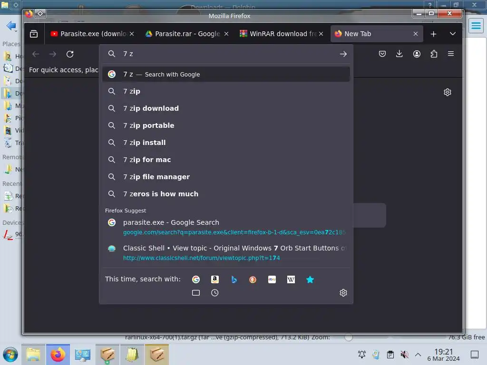Open the Firefox account icon
487x365 pixels.
coord(417,54)
